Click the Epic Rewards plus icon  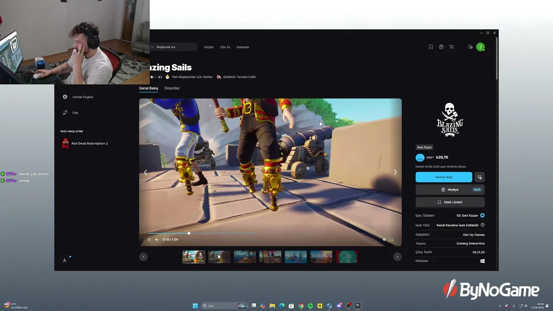coord(482,216)
